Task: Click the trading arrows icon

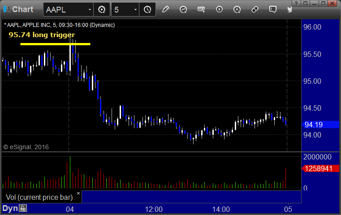Action: coord(255,9)
